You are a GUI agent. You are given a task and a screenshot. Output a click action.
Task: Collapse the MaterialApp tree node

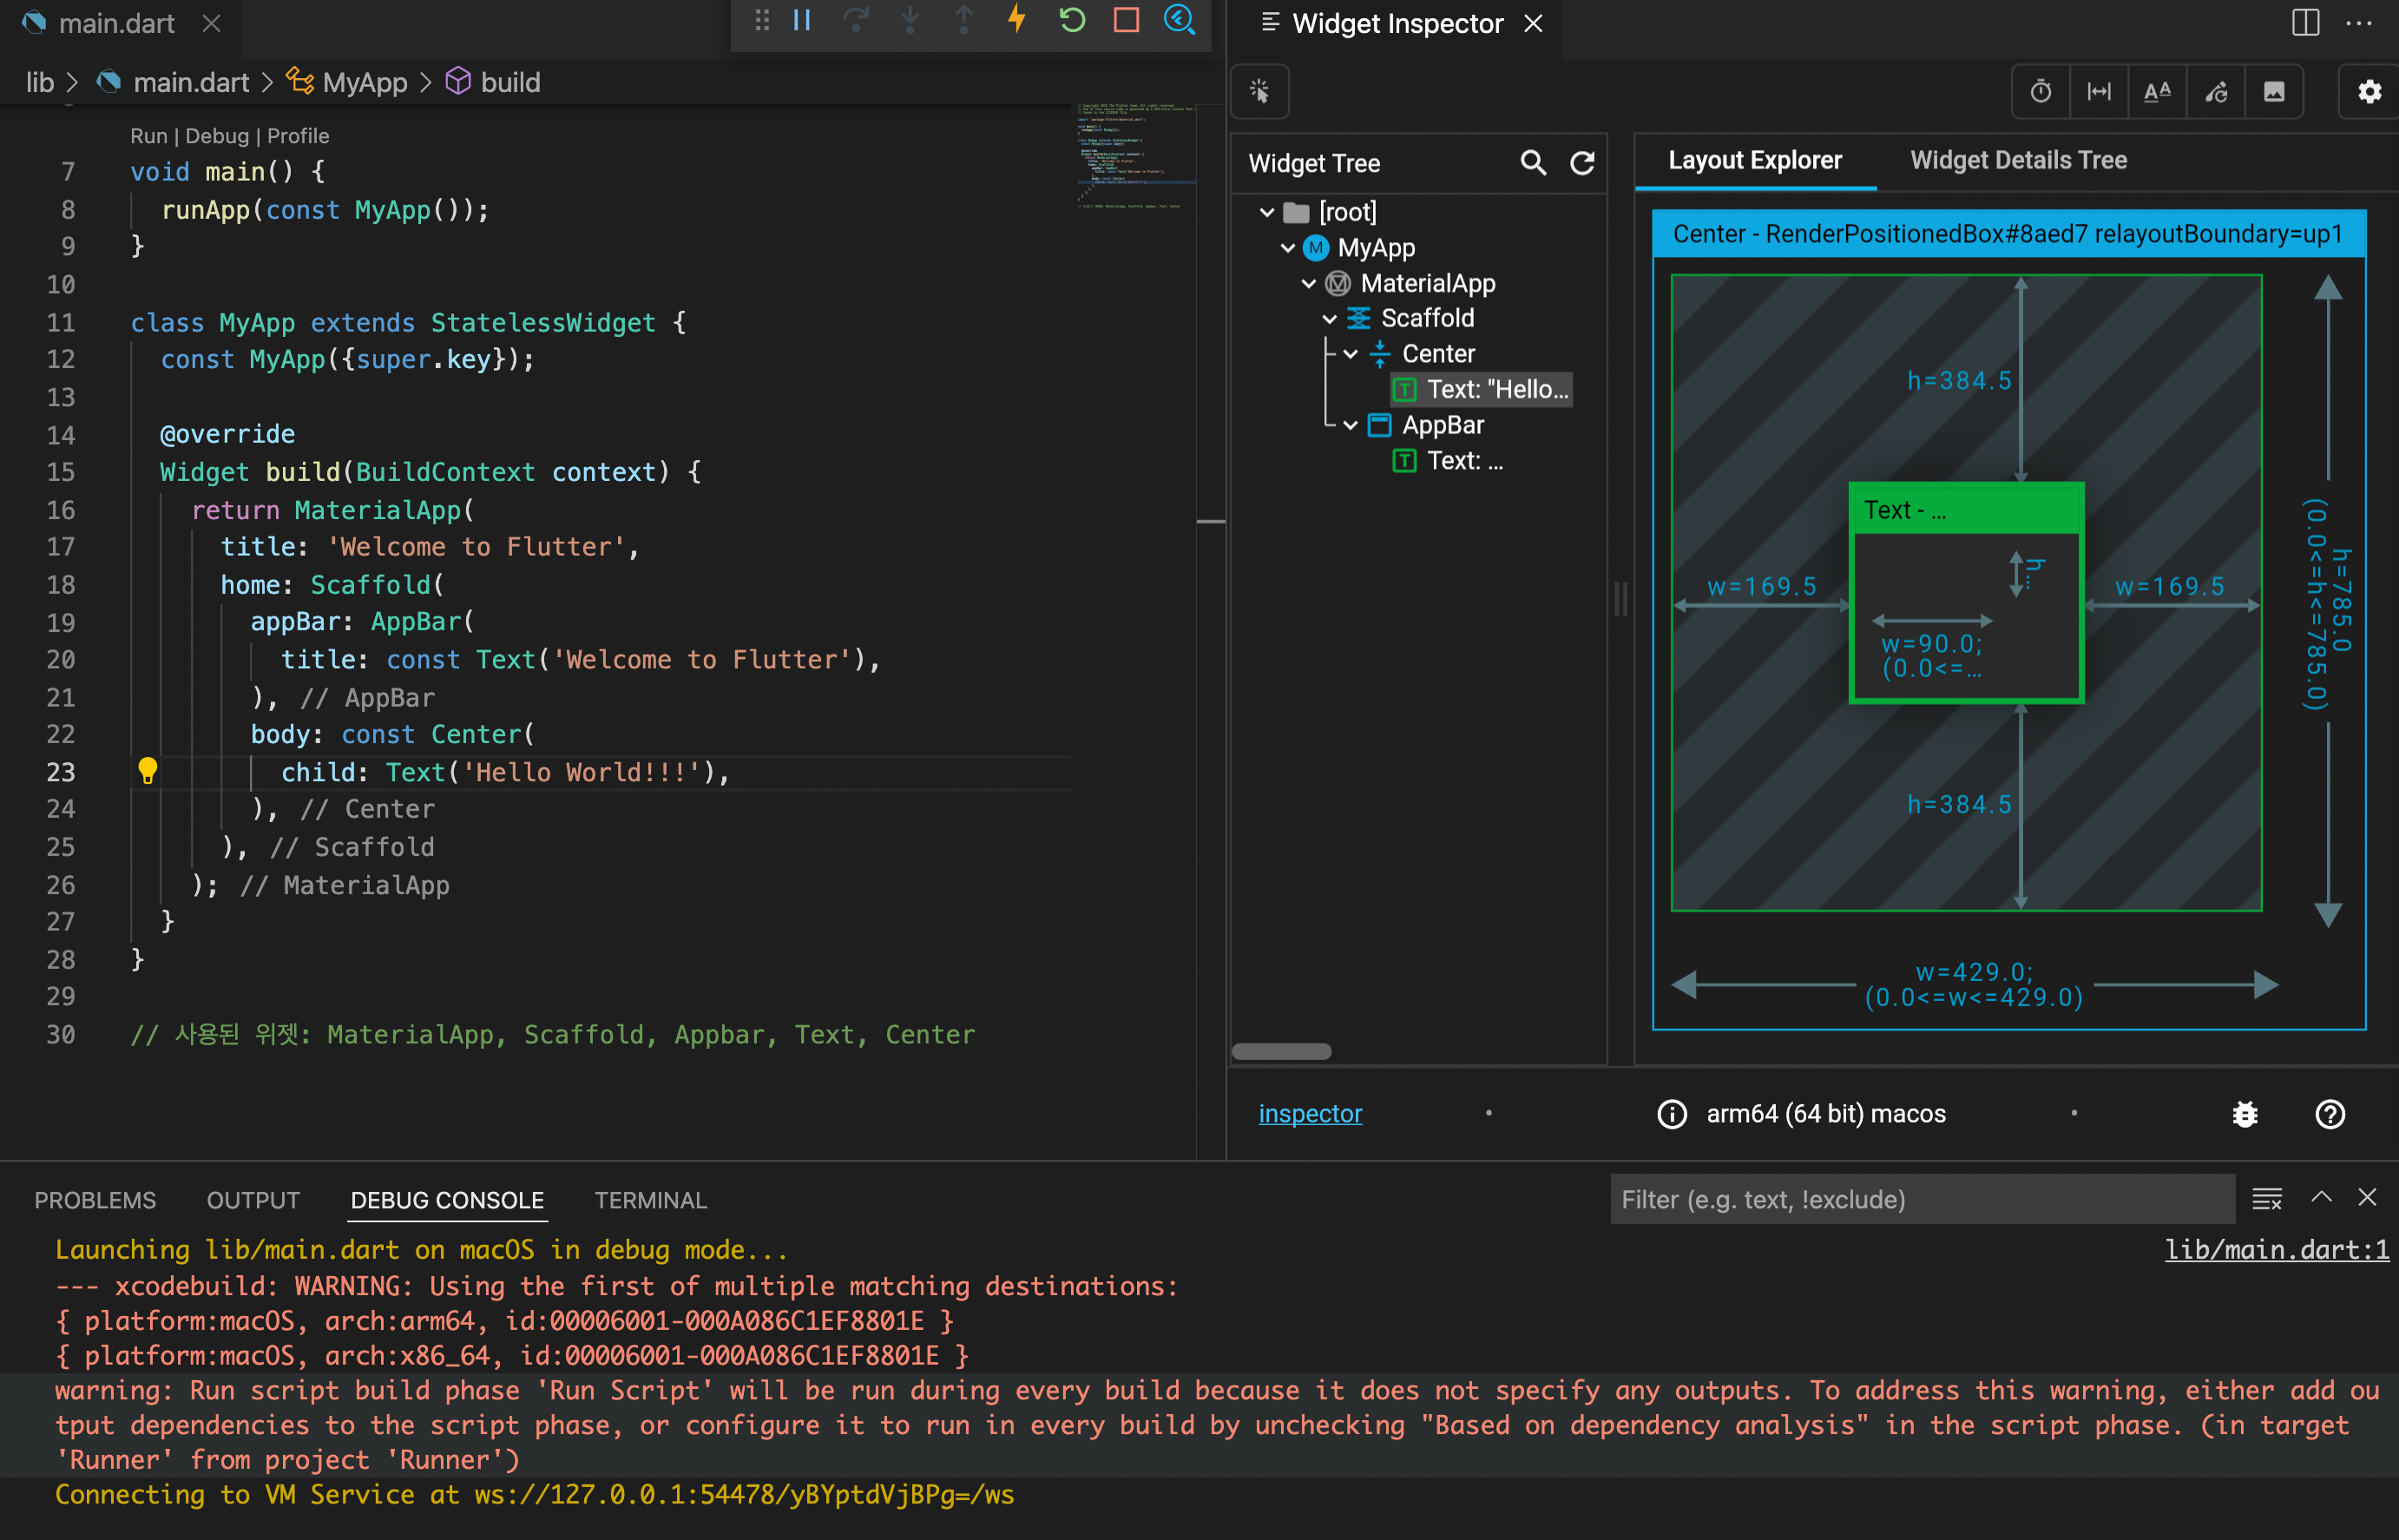[1309, 284]
